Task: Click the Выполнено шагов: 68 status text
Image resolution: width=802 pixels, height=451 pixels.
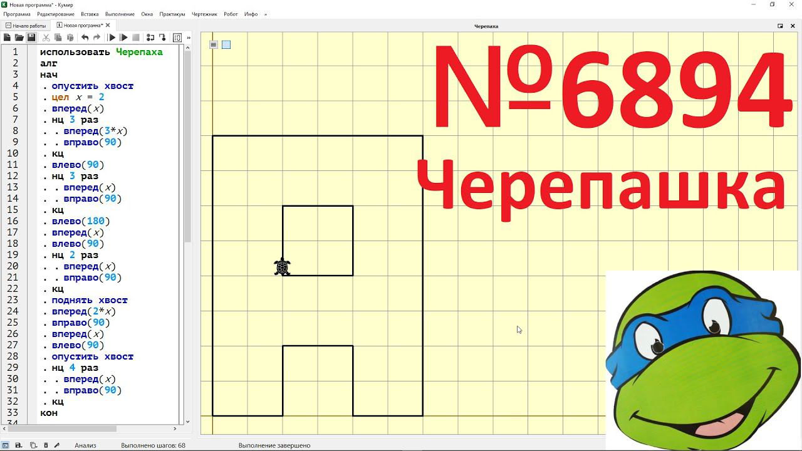Action: (x=154, y=445)
